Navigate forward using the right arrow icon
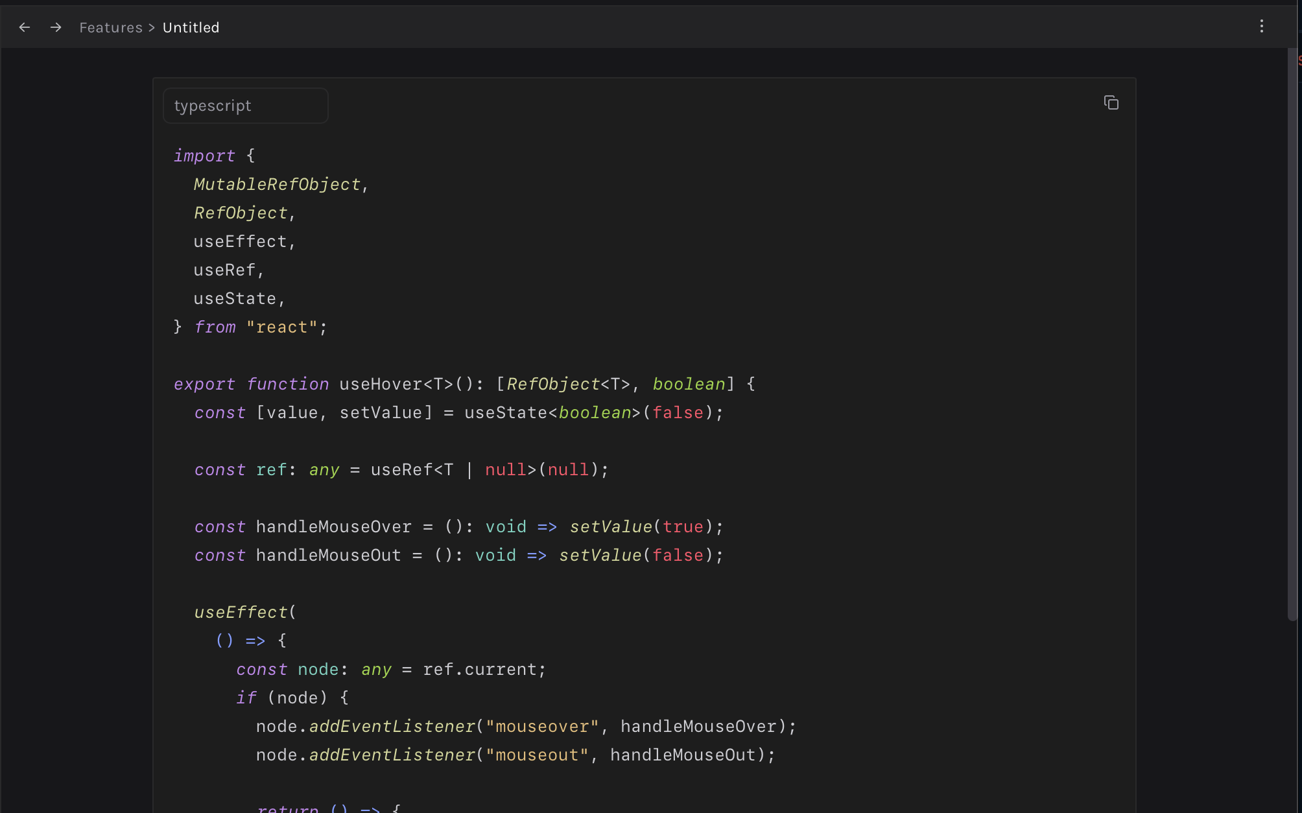The width and height of the screenshot is (1302, 813). [x=56, y=27]
